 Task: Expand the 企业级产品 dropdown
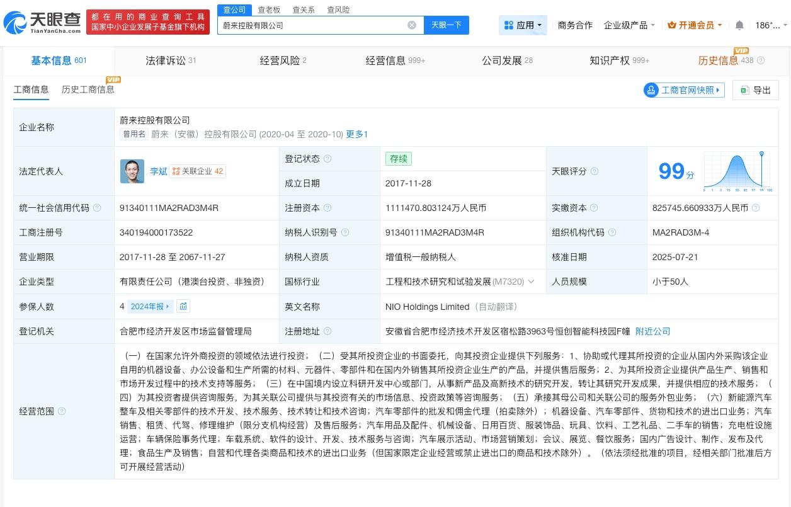click(x=629, y=25)
